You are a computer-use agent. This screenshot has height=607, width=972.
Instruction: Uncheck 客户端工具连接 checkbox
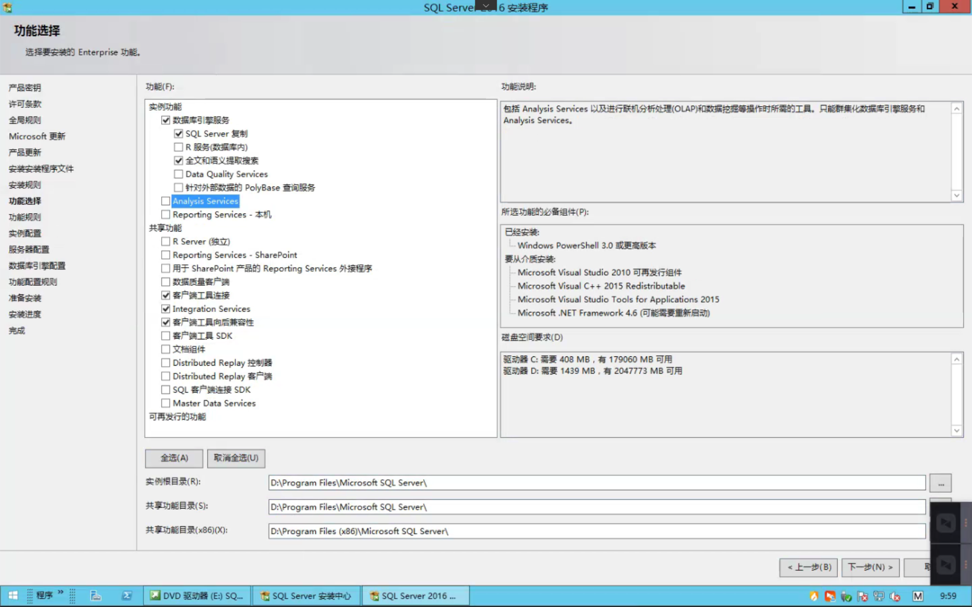[166, 295]
